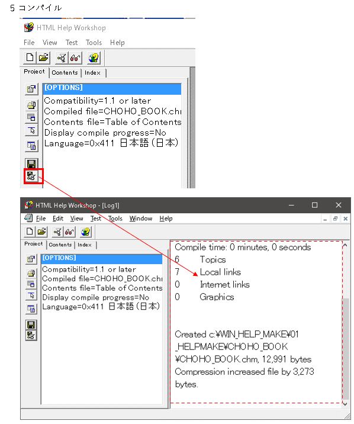Click the Open folder icon in the Log1 window toolbar
354x424 pixels.
tap(41, 232)
